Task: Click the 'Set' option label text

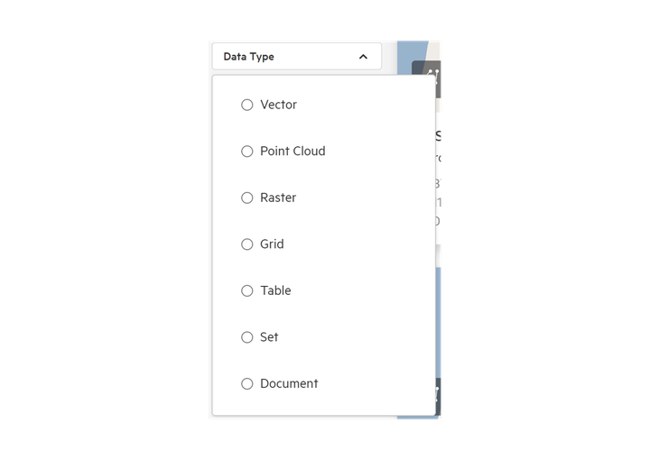Action: click(269, 337)
